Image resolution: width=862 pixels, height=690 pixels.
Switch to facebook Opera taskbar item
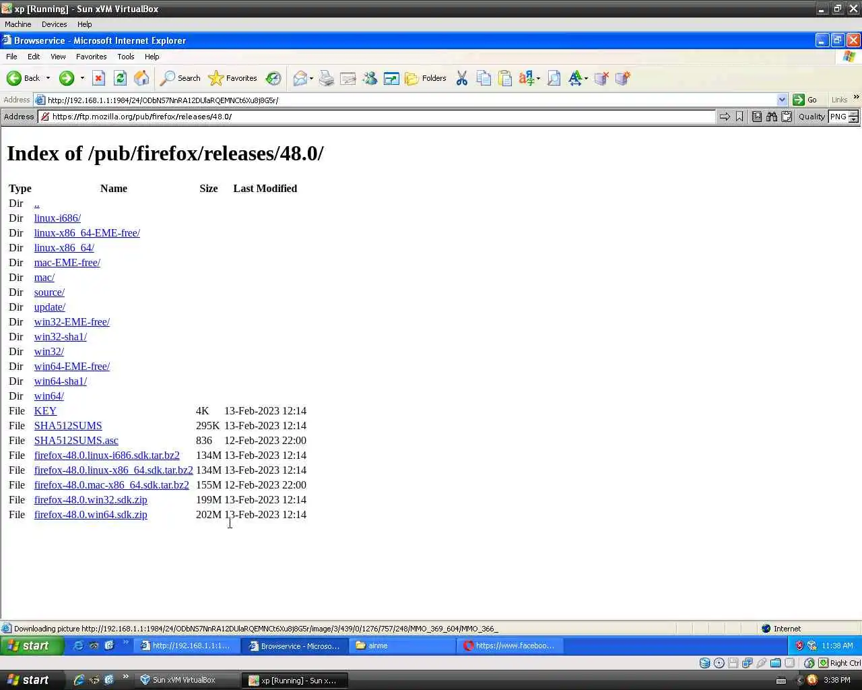click(510, 646)
